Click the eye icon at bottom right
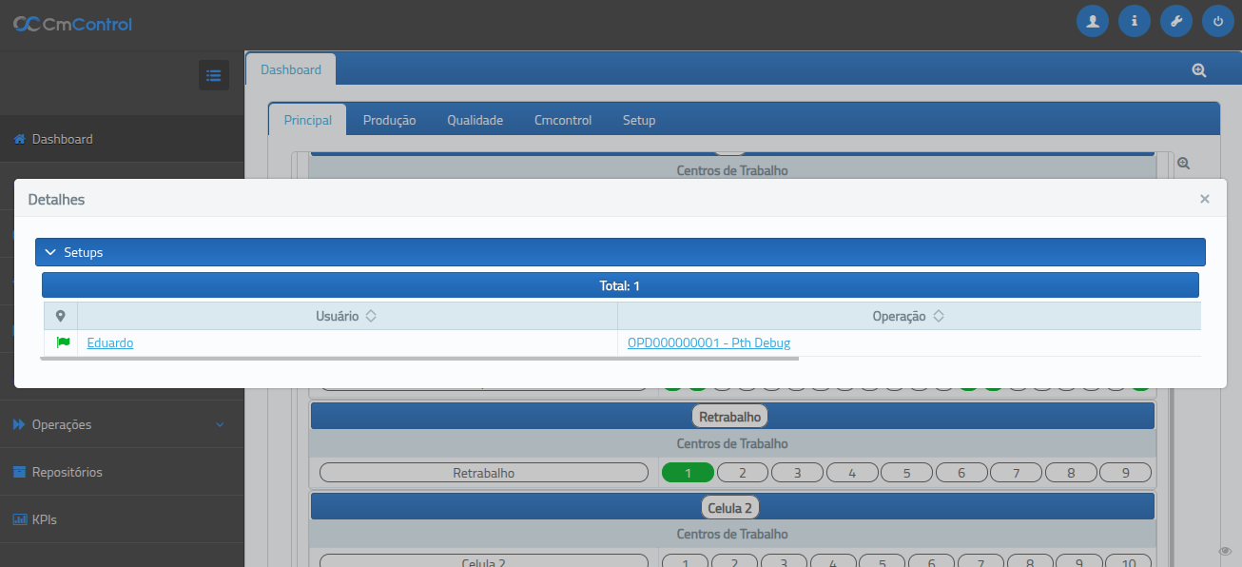The height and width of the screenshot is (567, 1242). (1226, 551)
